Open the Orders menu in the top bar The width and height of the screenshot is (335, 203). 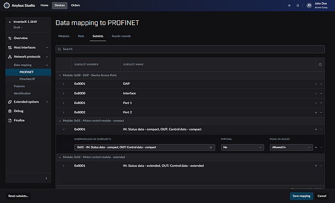pos(75,6)
